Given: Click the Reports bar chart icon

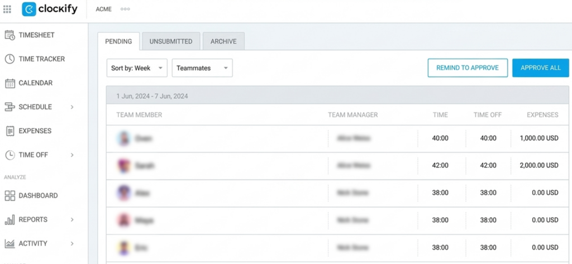Looking at the screenshot, I should [10, 219].
